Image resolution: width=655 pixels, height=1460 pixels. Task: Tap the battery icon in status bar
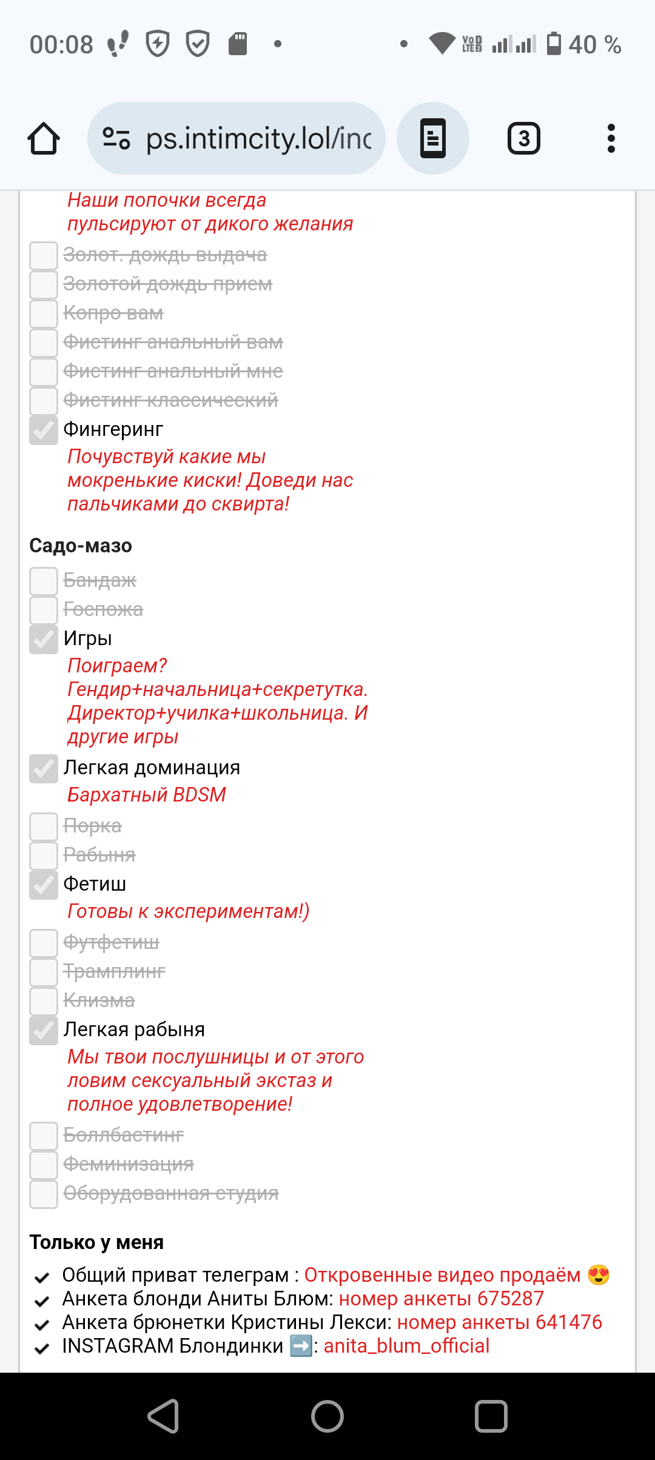554,44
